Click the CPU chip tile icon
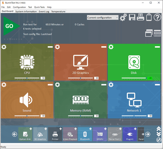Viewport: 163px width, 149px height. coord(27,62)
